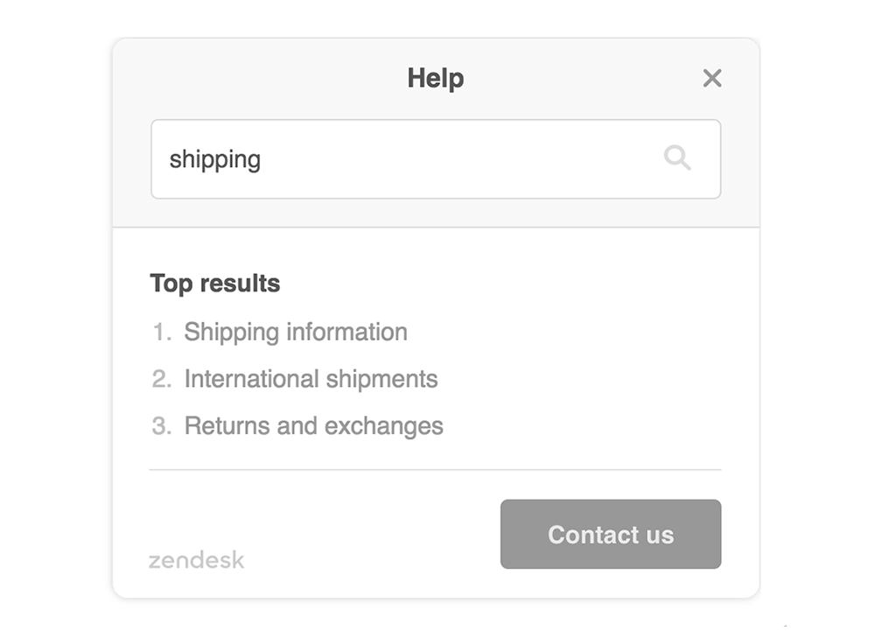Open the Returns and exchanges result
The width and height of the screenshot is (875, 638).
click(313, 426)
